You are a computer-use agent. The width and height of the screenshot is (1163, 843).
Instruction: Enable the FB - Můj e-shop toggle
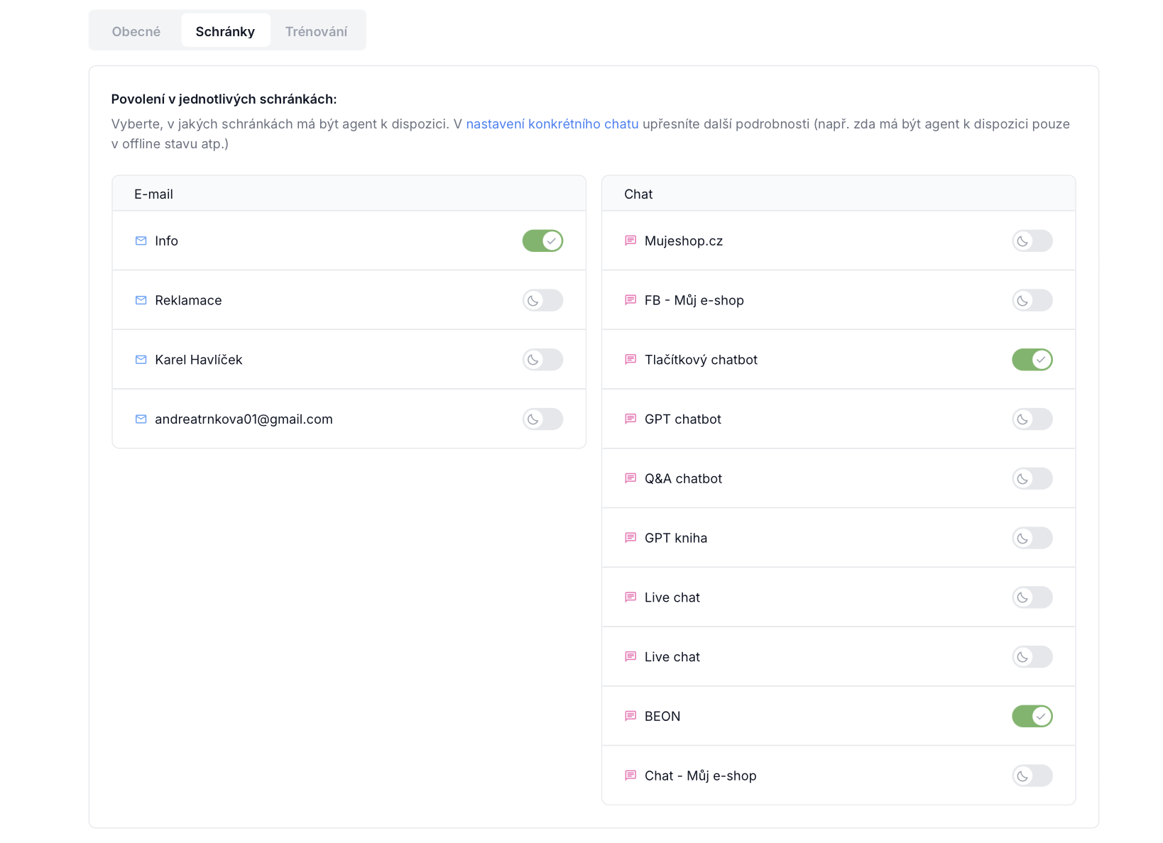(1032, 300)
